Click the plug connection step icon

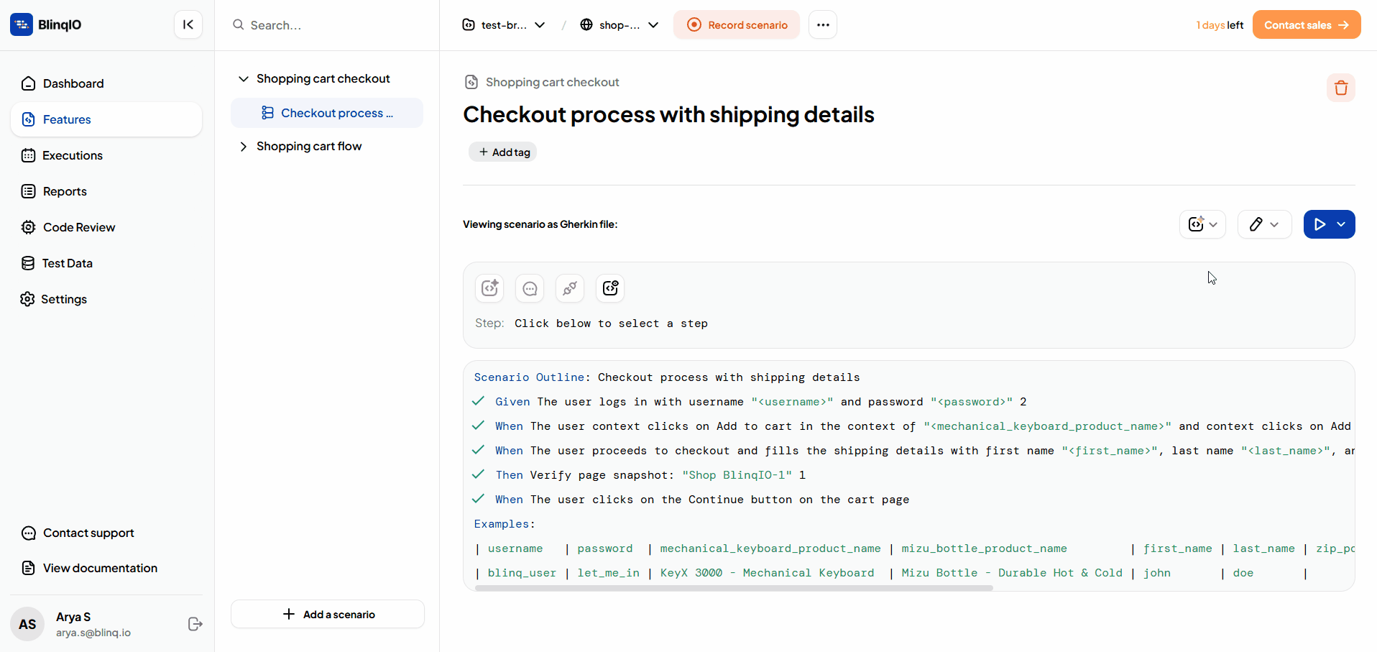pyautogui.click(x=570, y=288)
